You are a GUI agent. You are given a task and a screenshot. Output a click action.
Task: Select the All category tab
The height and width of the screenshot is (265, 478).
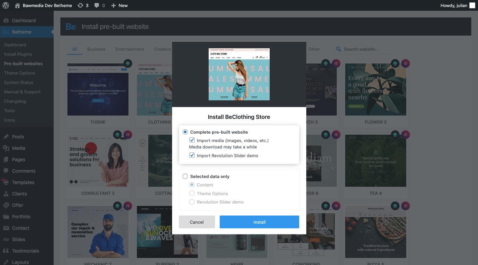[74, 49]
